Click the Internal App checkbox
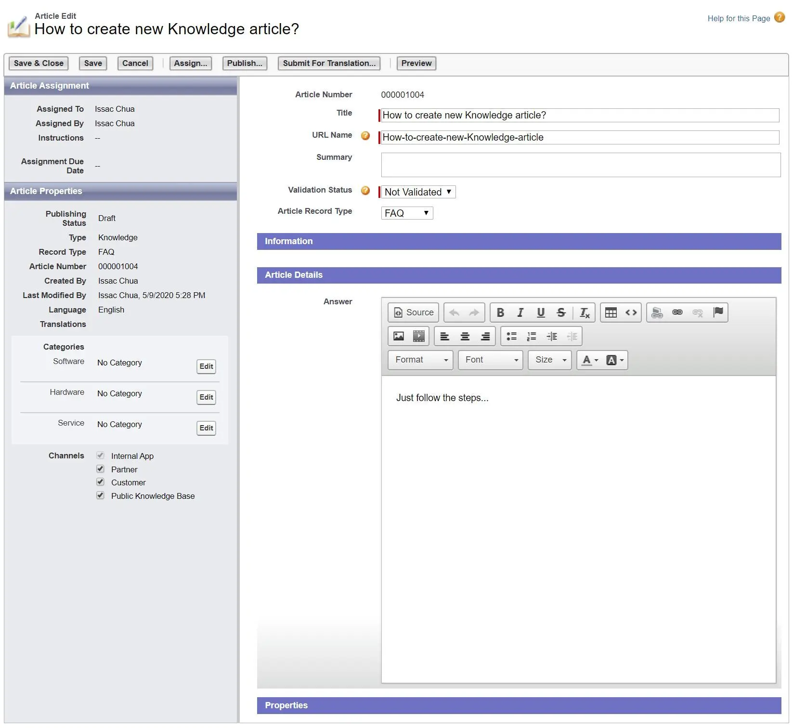793x728 pixels. pos(100,455)
